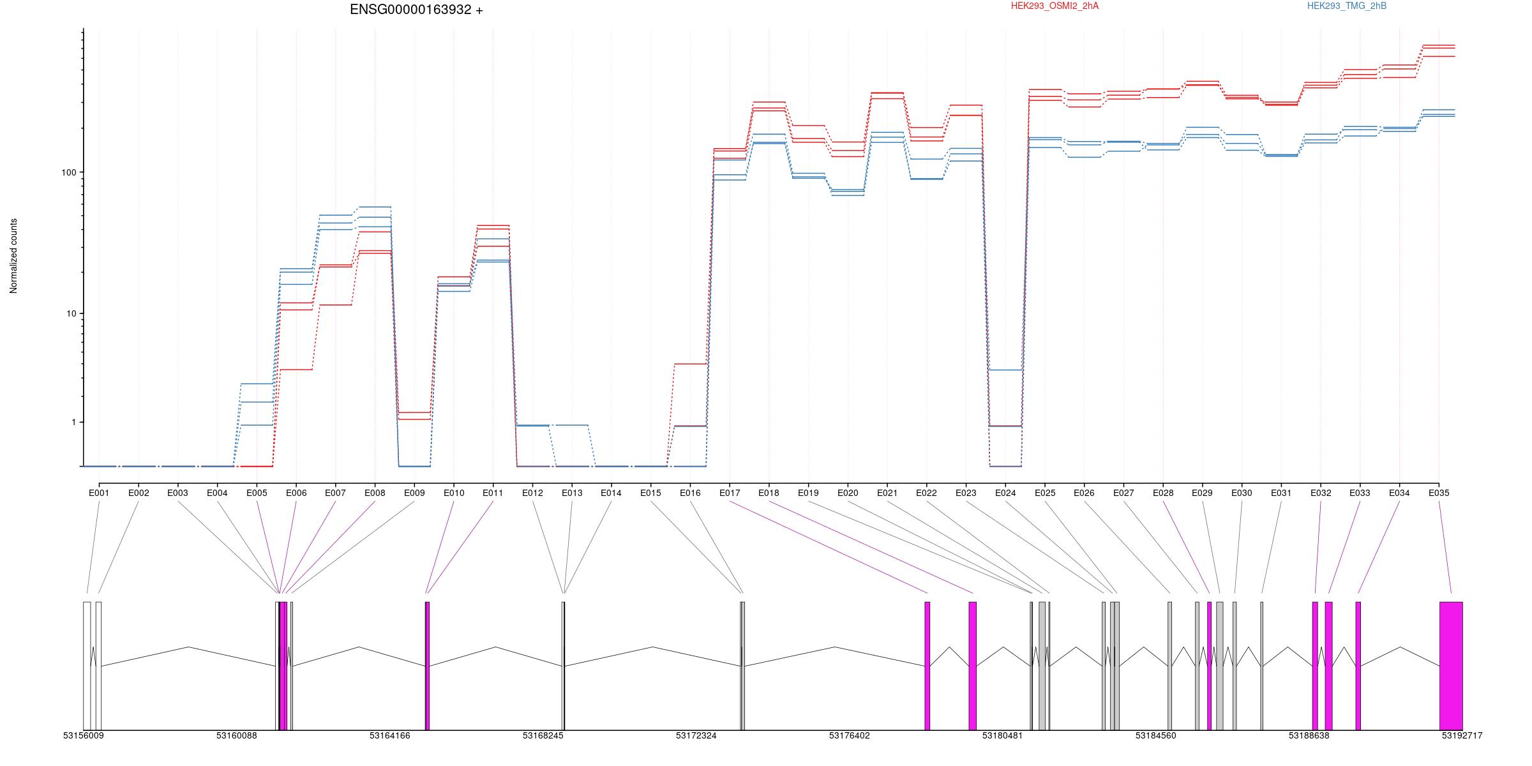
Task: Click exon label E004
Action: click(x=217, y=493)
